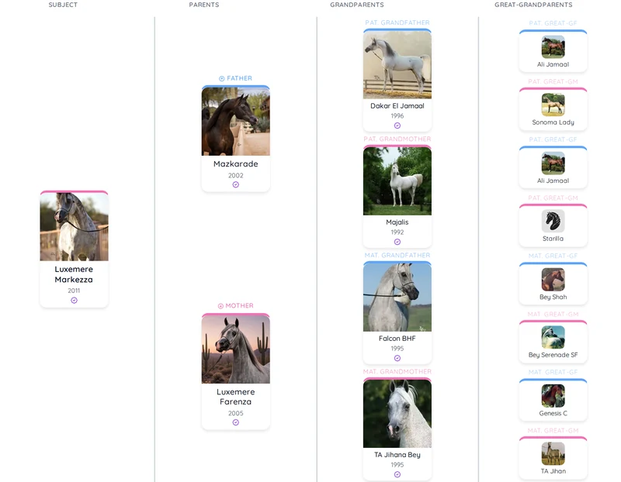Click the MAT. GRANDFATHER label
621x482 pixels.
tap(397, 255)
